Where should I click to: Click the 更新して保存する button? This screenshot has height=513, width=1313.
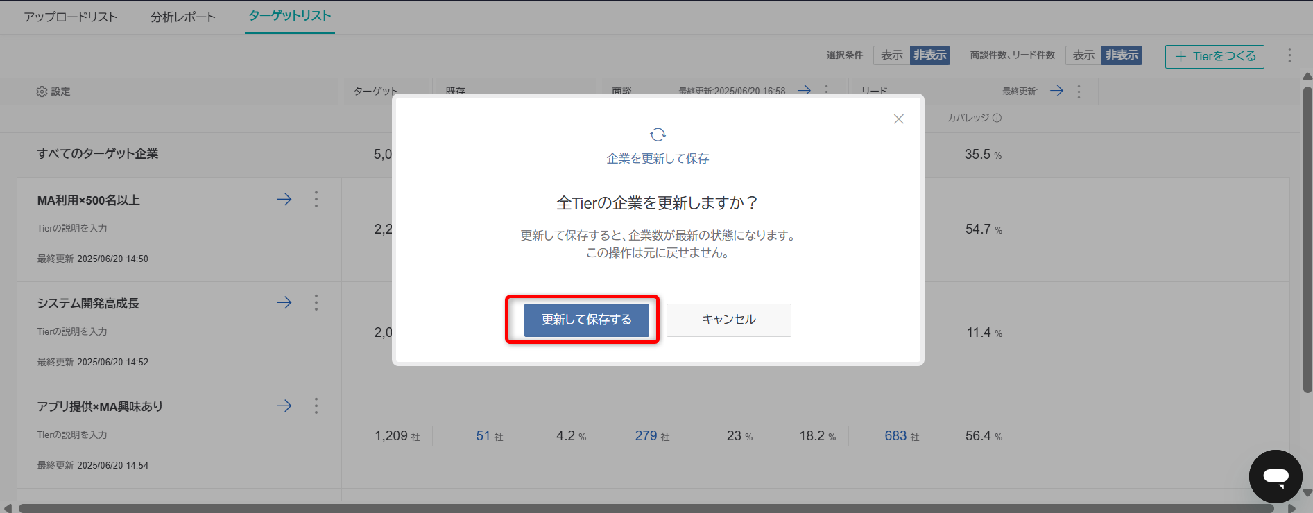(586, 320)
